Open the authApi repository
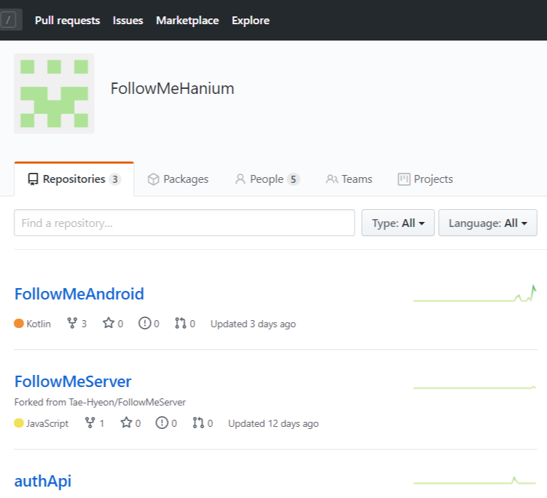The width and height of the screenshot is (547, 498). [x=43, y=481]
